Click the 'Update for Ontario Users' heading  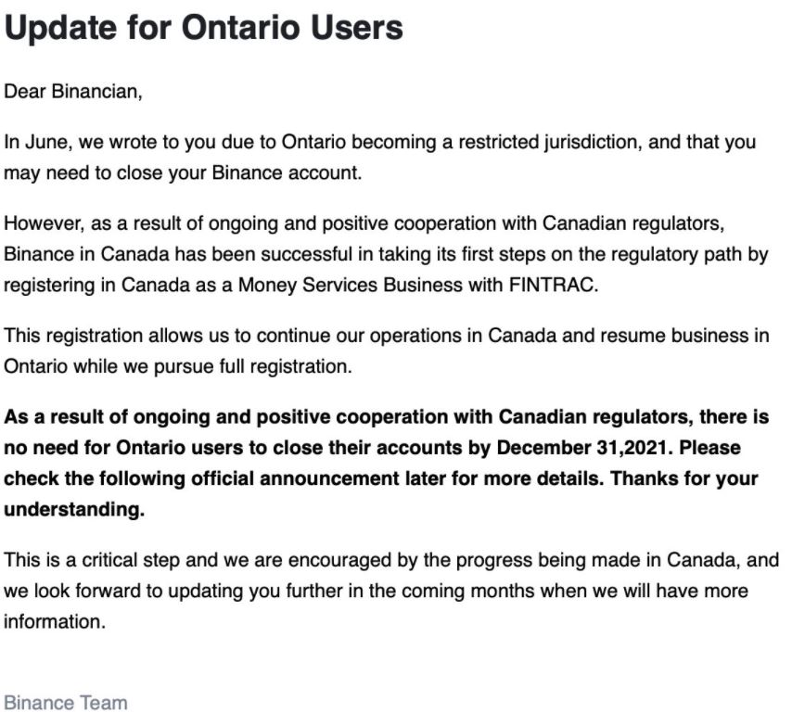coord(203,27)
